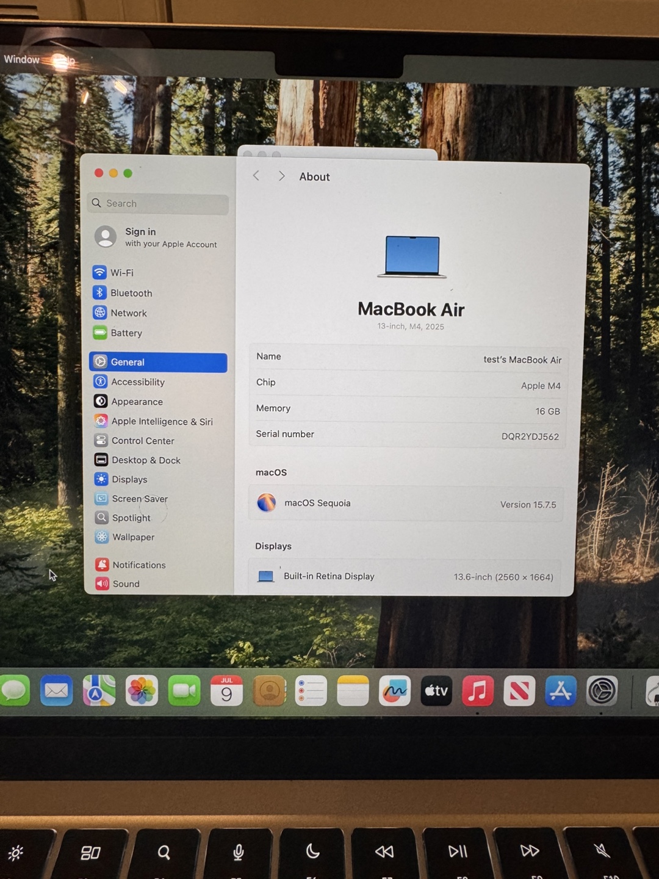The image size is (659, 879).
Task: Click "13-inch, M4, 2025" subtitle
Action: (411, 327)
